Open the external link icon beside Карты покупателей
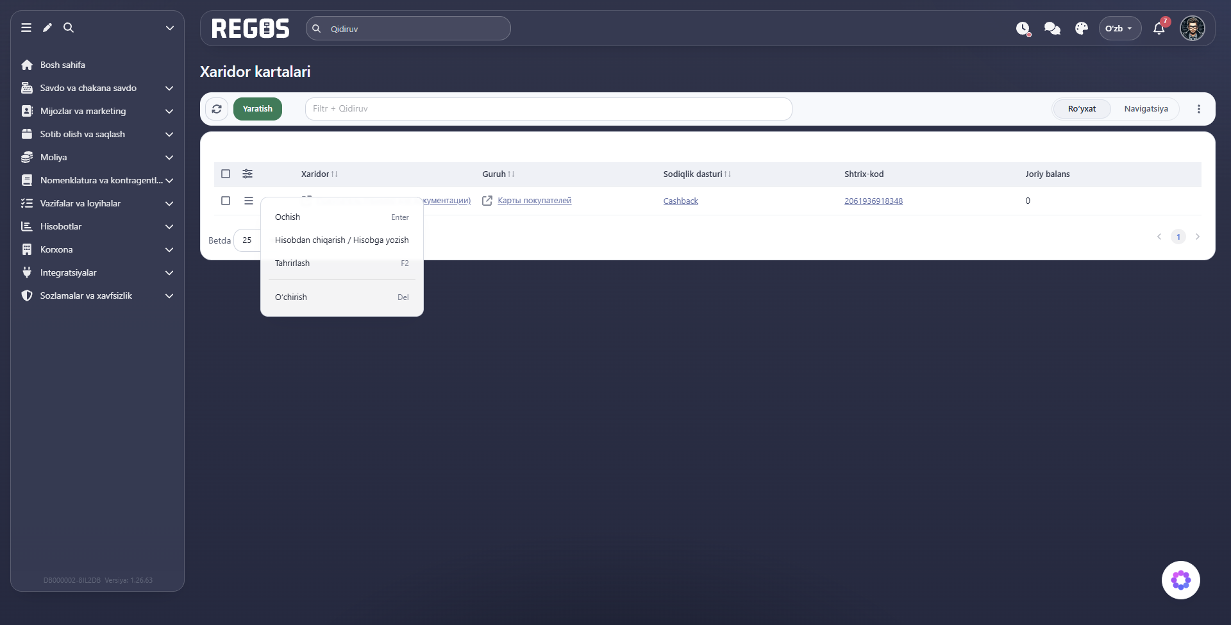 tap(487, 201)
